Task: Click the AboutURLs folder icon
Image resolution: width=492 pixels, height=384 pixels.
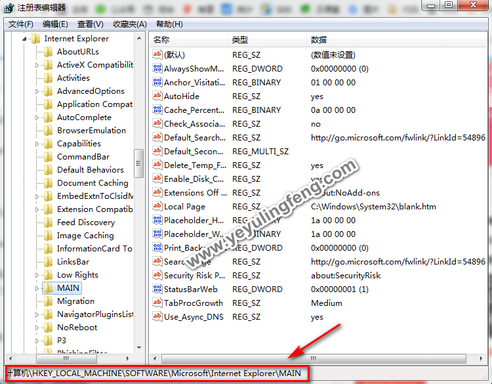Action: point(48,52)
